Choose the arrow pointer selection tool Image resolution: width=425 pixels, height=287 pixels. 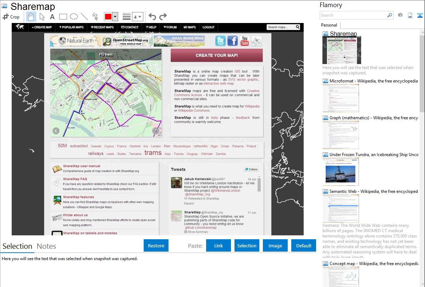click(x=42, y=17)
